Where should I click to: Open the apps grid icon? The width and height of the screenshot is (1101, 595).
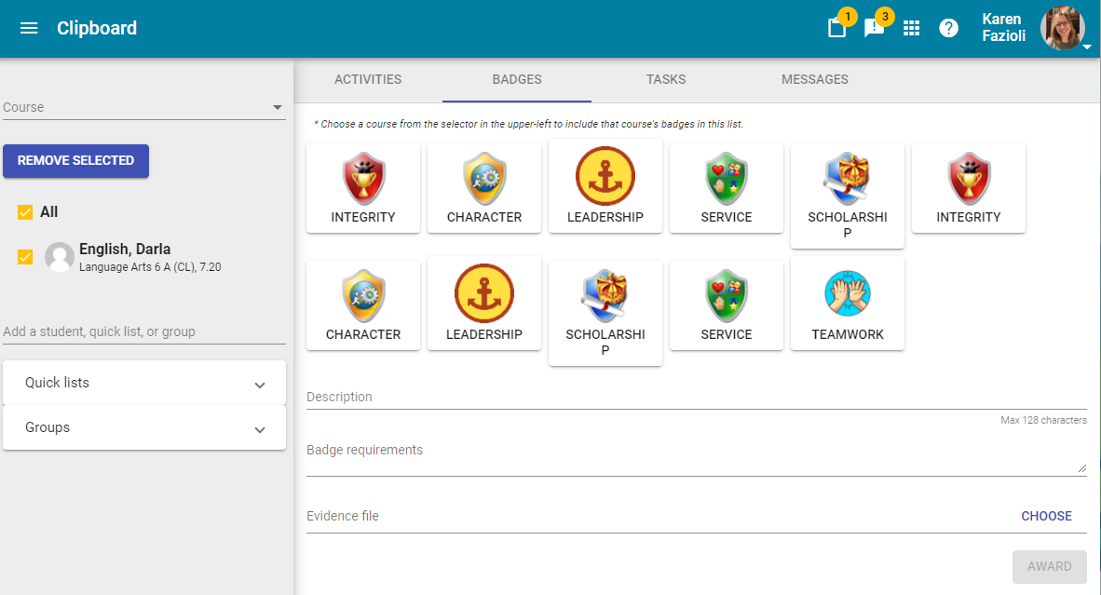tap(911, 28)
